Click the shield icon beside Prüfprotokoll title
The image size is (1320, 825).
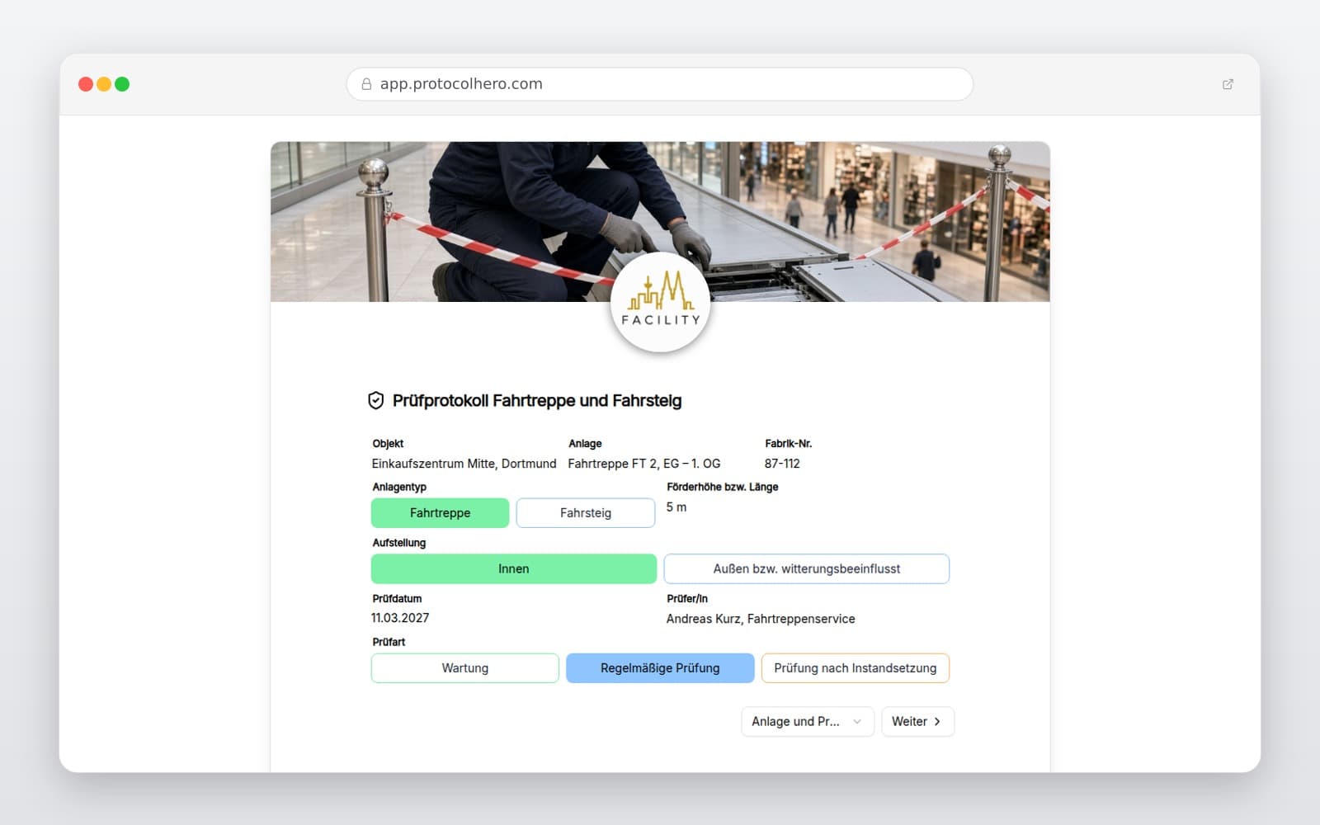pyautogui.click(x=375, y=401)
